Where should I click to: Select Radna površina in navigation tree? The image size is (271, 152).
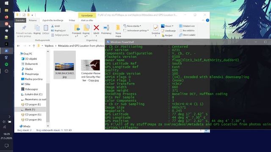(32, 79)
